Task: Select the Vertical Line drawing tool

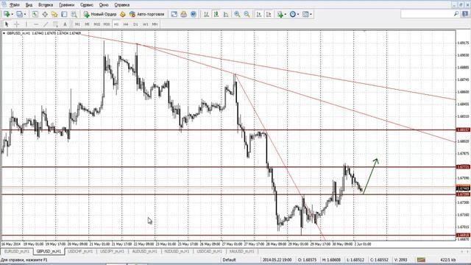Action: click(x=26, y=24)
